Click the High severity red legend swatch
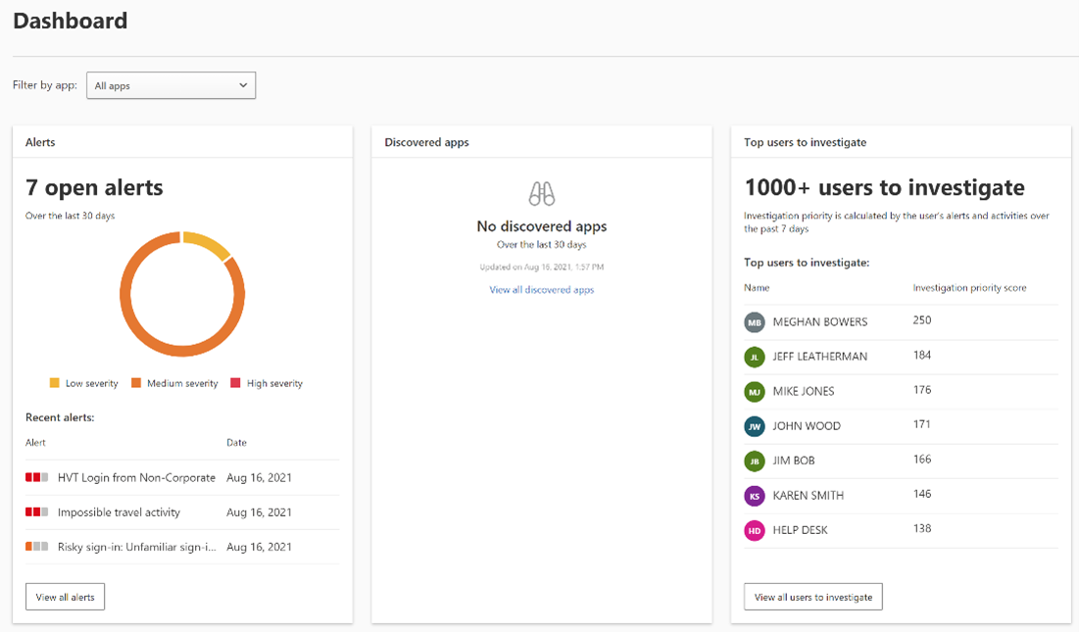1079x632 pixels. tap(237, 382)
